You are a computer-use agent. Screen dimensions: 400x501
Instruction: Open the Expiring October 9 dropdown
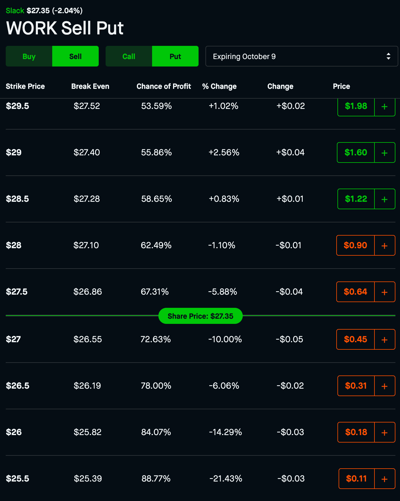[x=302, y=56]
